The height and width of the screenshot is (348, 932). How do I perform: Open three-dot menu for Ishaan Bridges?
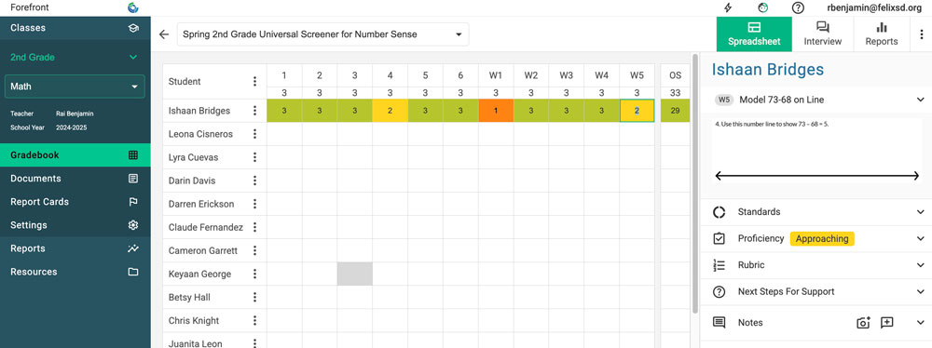pyautogui.click(x=255, y=111)
